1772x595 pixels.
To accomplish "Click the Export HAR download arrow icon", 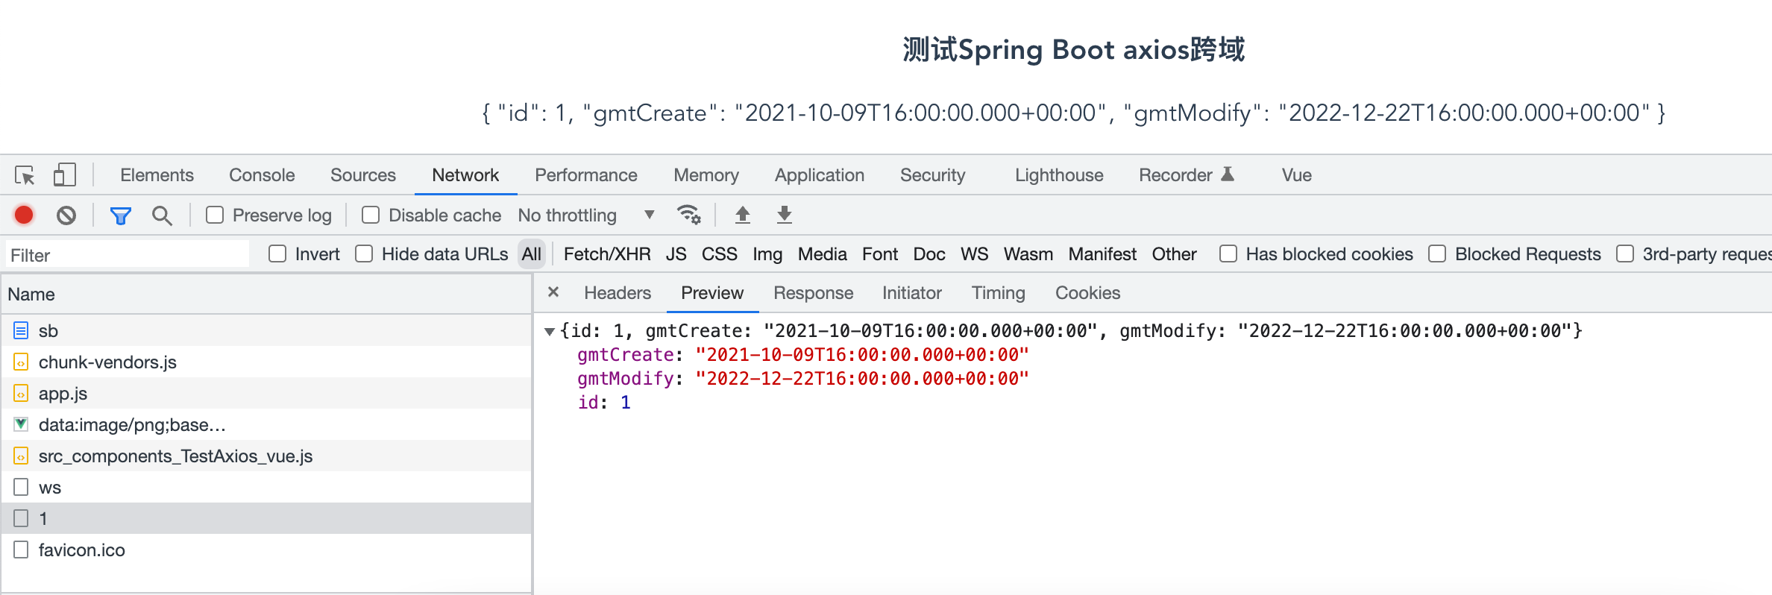I will 785,215.
